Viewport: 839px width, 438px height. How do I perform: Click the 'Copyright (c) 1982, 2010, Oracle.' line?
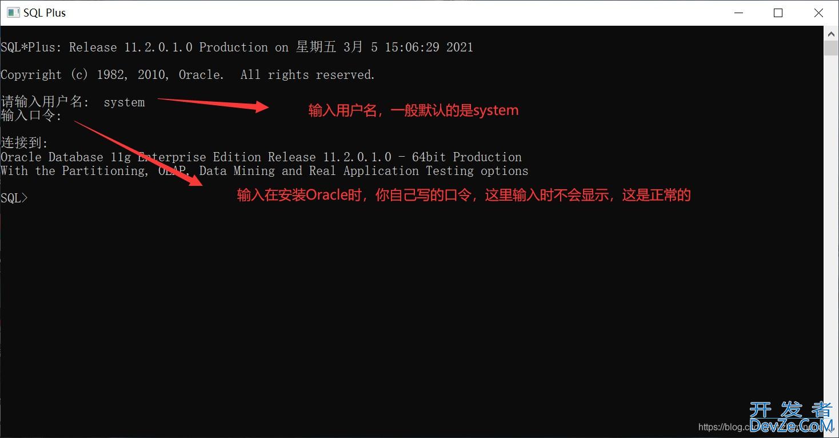click(188, 74)
